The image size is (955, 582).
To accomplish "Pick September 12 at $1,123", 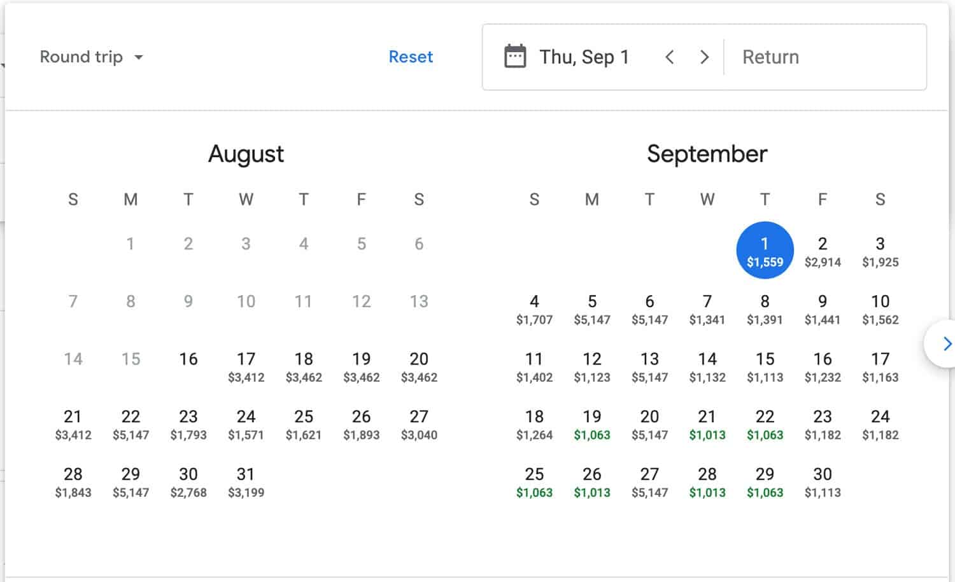I will [x=592, y=366].
